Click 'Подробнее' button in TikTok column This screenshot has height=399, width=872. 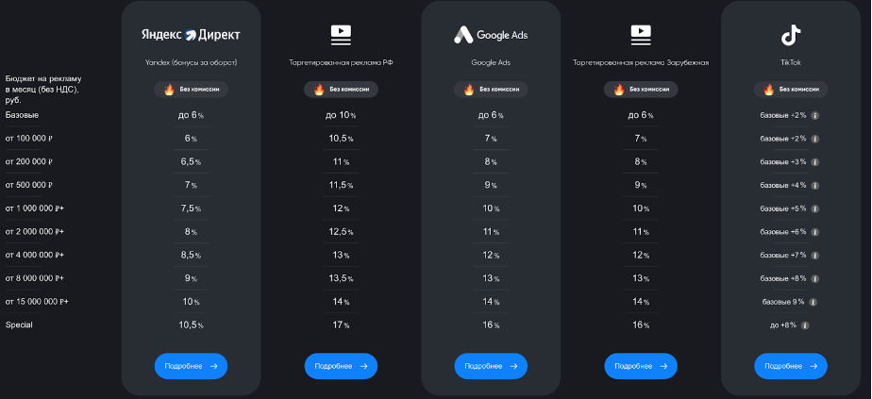(791, 366)
